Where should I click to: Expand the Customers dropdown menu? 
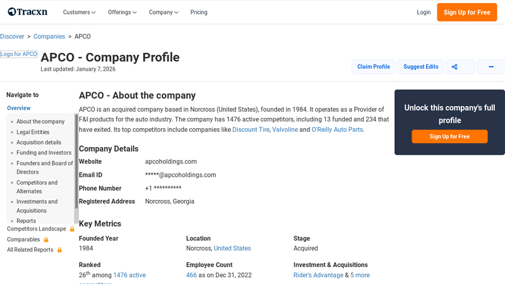(80, 12)
